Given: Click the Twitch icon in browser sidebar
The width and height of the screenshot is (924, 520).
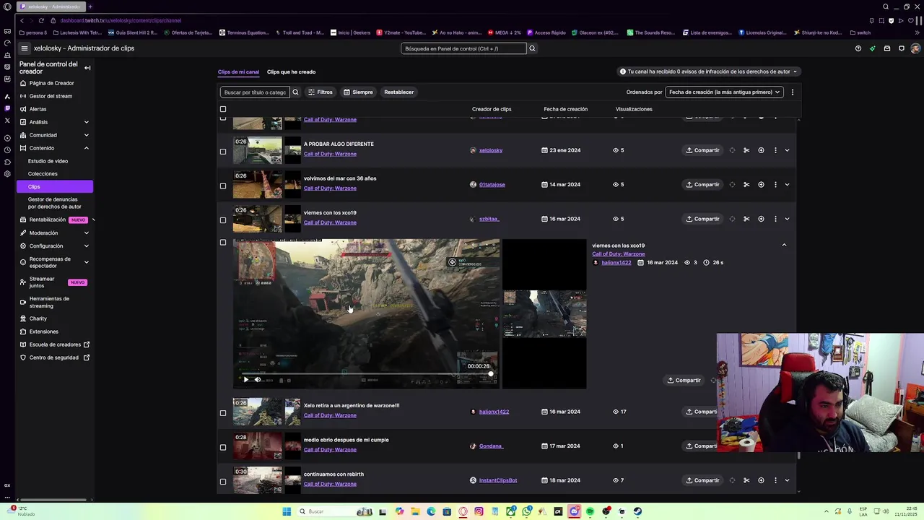Looking at the screenshot, I should [7, 108].
